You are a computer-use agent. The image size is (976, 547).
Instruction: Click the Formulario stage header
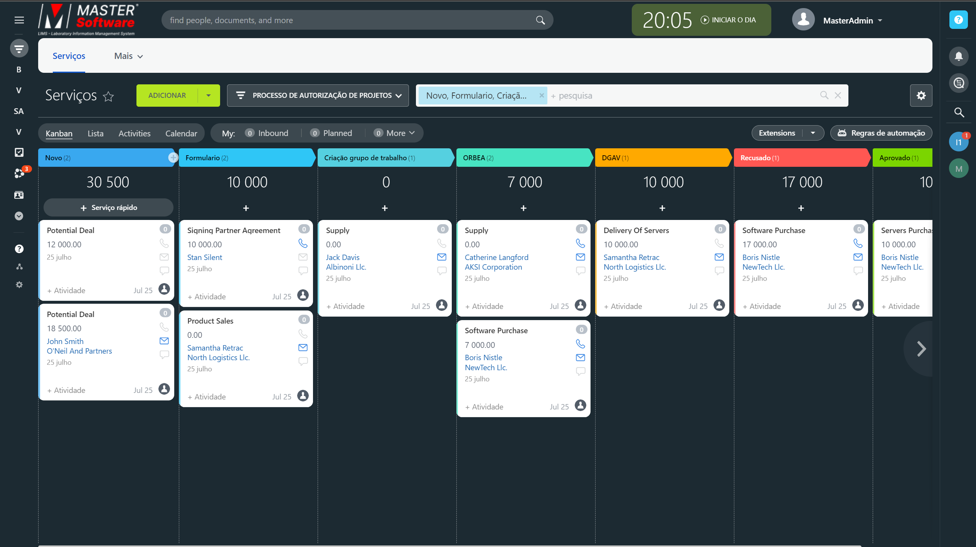click(247, 158)
